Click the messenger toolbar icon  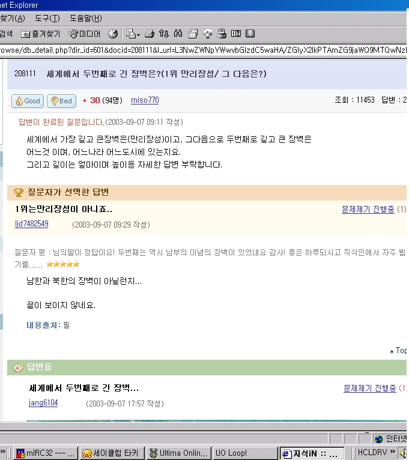pos(207,34)
